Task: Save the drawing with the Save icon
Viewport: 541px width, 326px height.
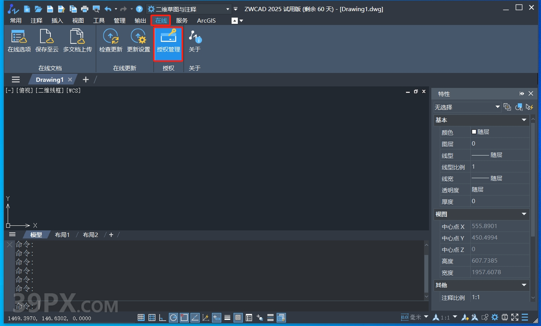Action: coord(50,9)
